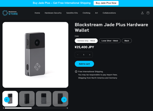The image size is (153, 111).
Task: Click the quantity number input field
Action: pyautogui.click(x=84, y=55)
